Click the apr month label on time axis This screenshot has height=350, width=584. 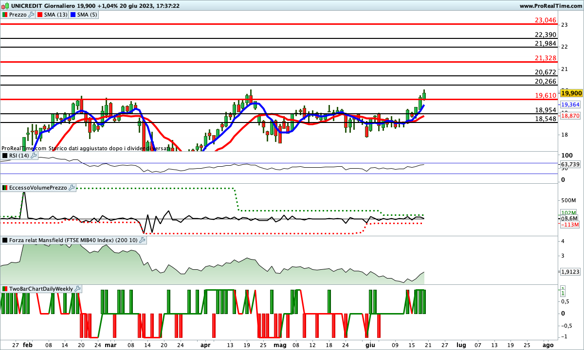pos(205,345)
